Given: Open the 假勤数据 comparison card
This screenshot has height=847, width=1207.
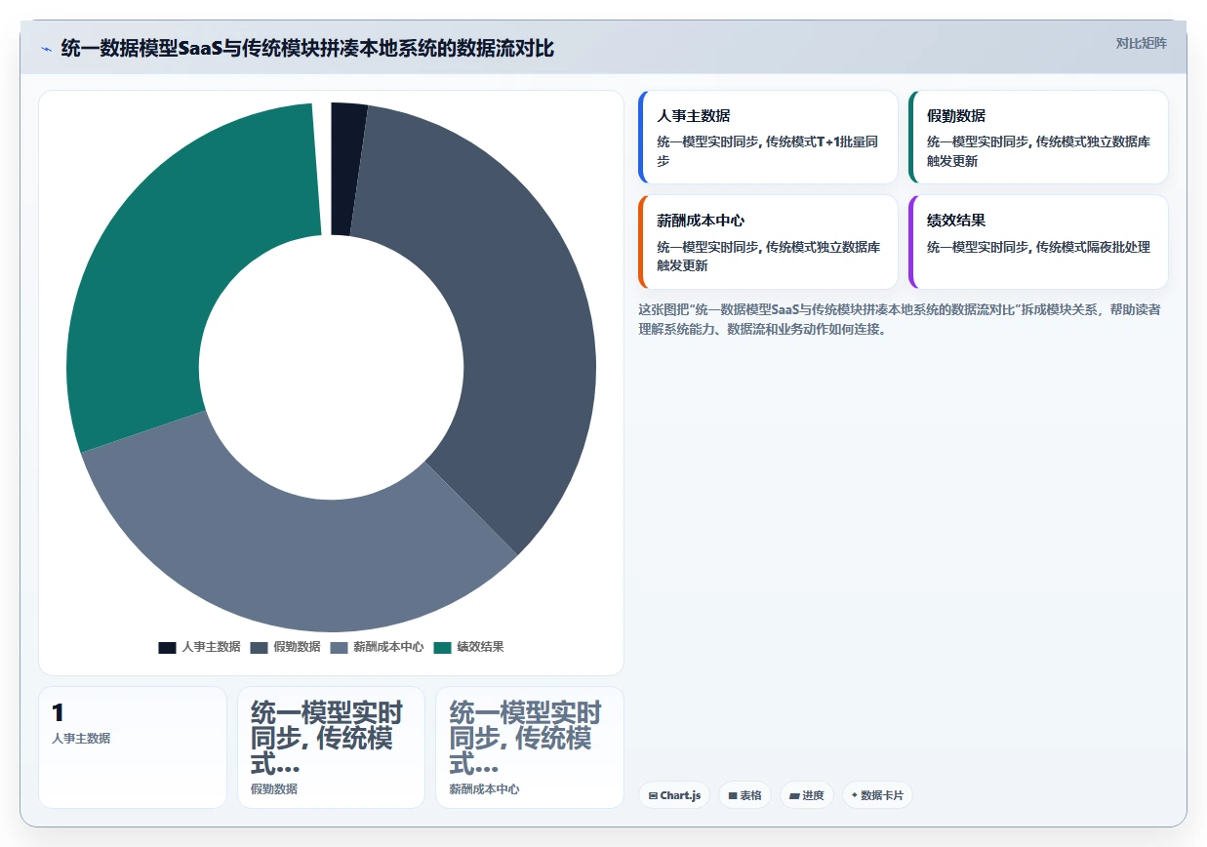Looking at the screenshot, I should pyautogui.click(x=1038, y=137).
